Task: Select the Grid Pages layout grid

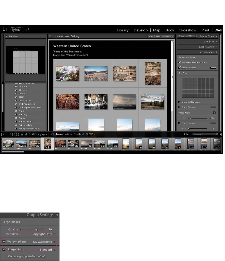Action: pos(198,88)
